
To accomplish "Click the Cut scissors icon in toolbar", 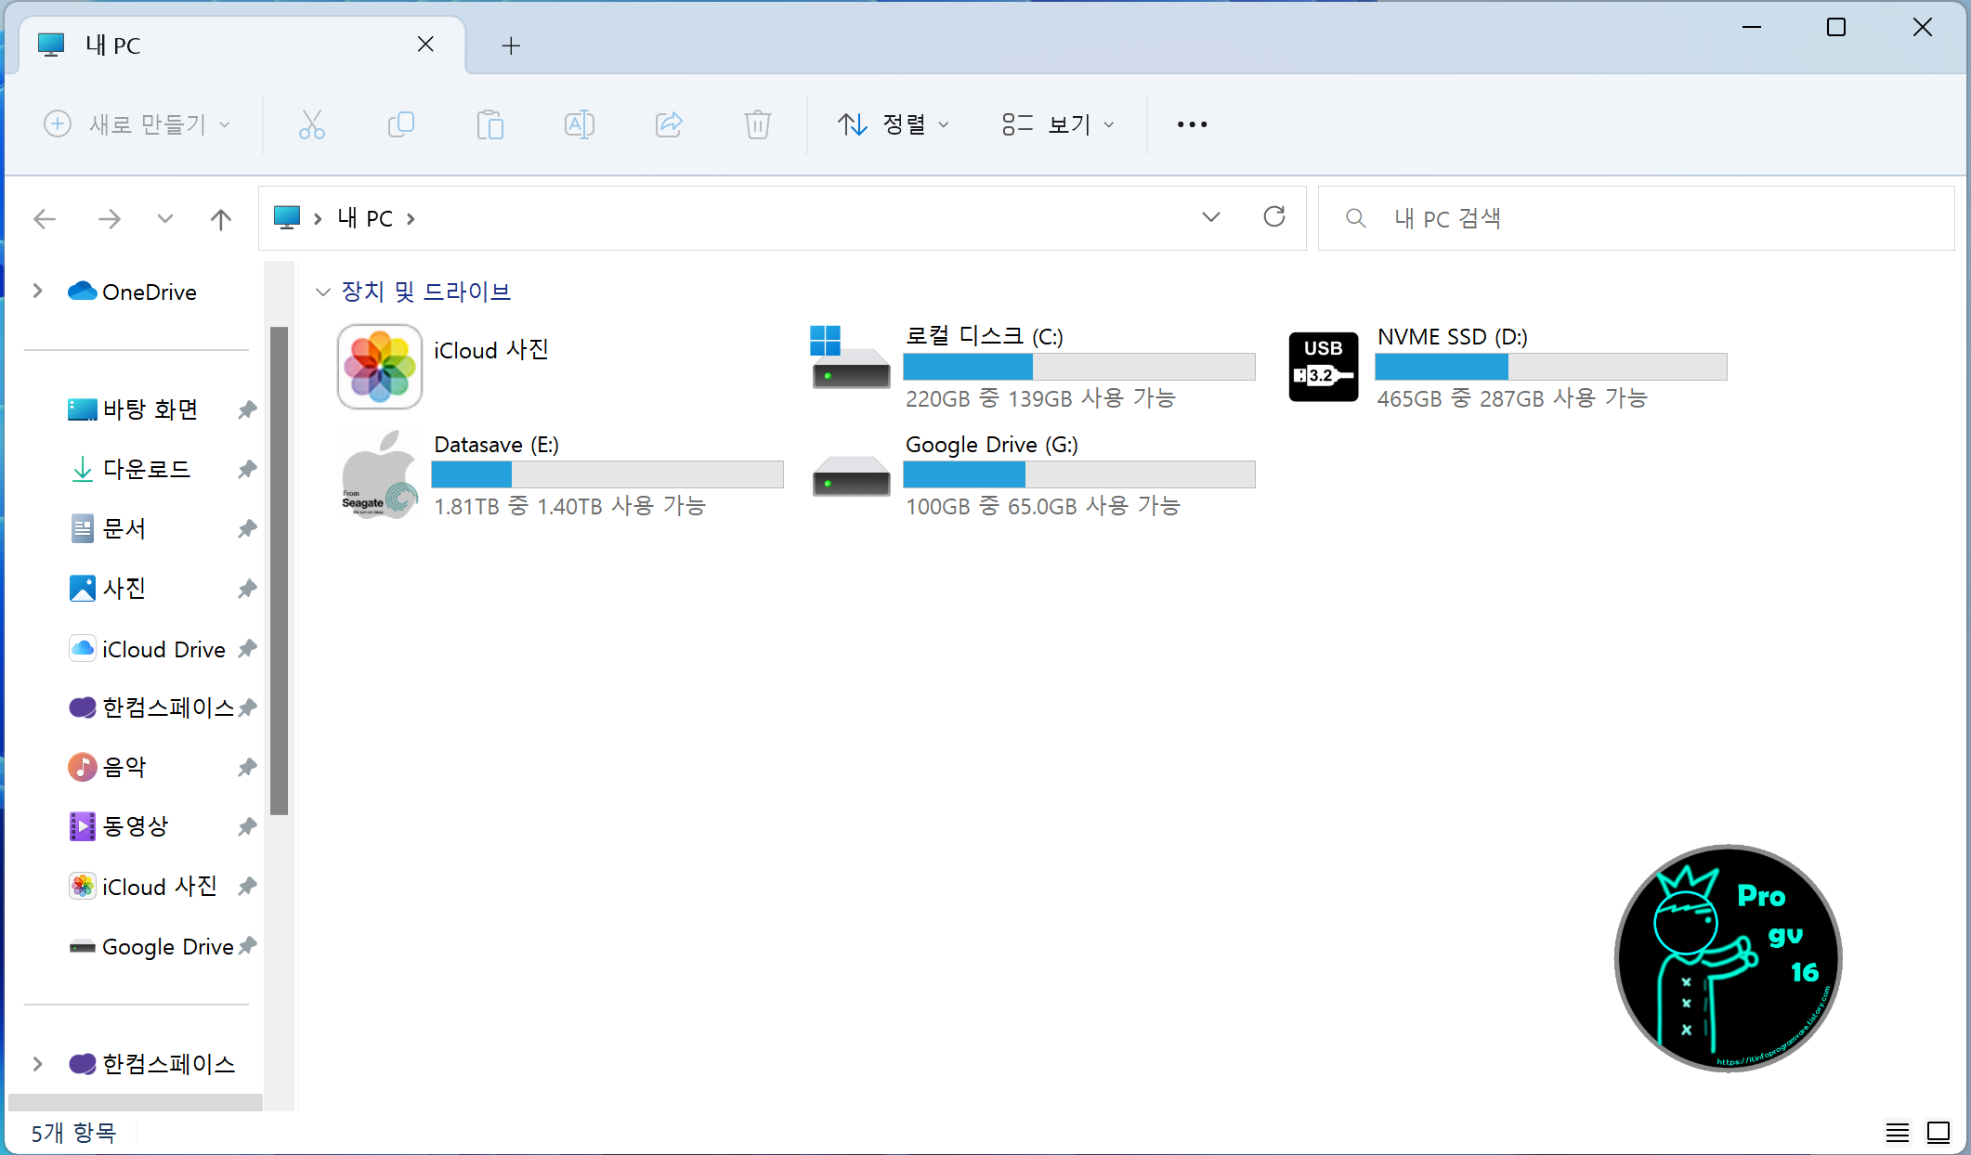I will click(x=311, y=123).
